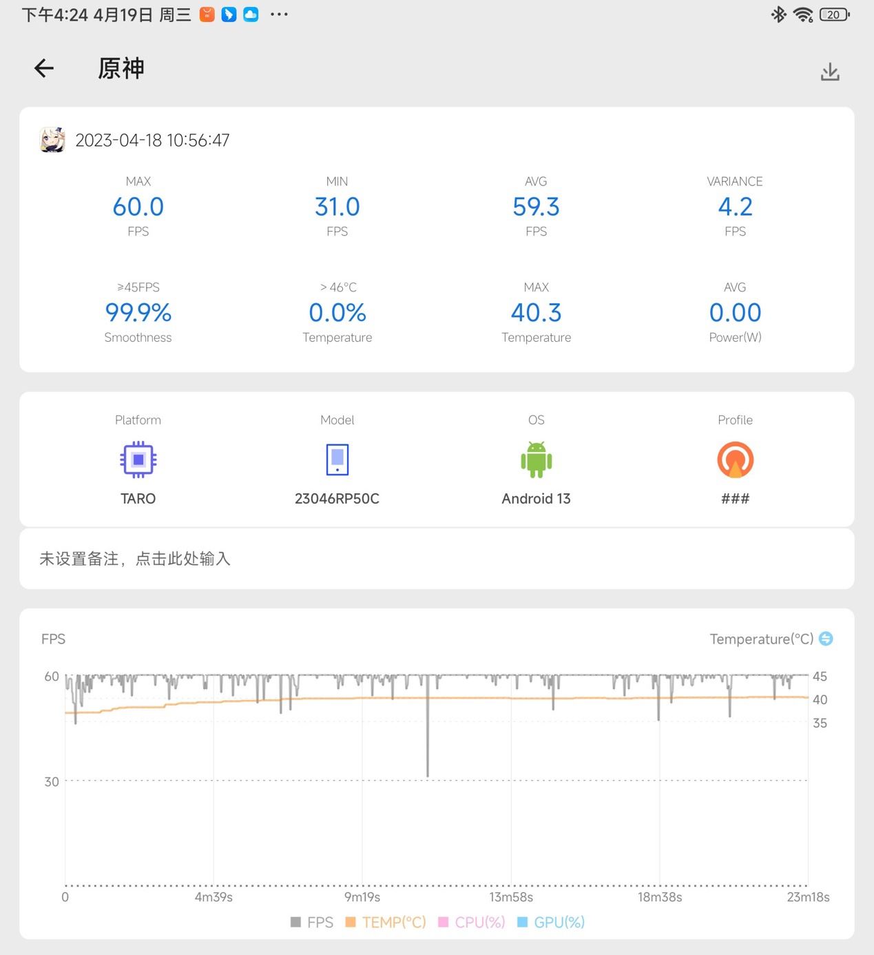Tap the back arrow button
This screenshot has height=955, width=874.
tap(44, 68)
